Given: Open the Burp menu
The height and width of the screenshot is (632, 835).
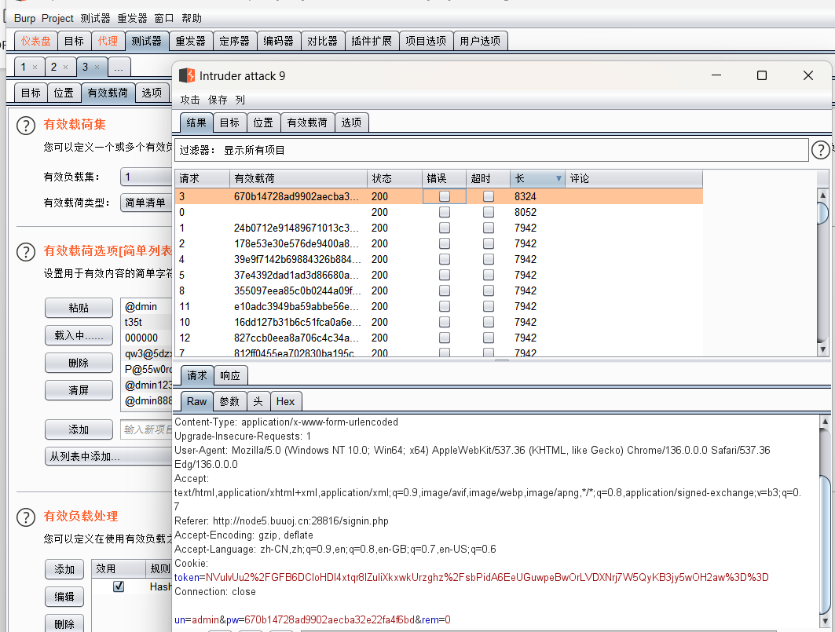Looking at the screenshot, I should (24, 18).
